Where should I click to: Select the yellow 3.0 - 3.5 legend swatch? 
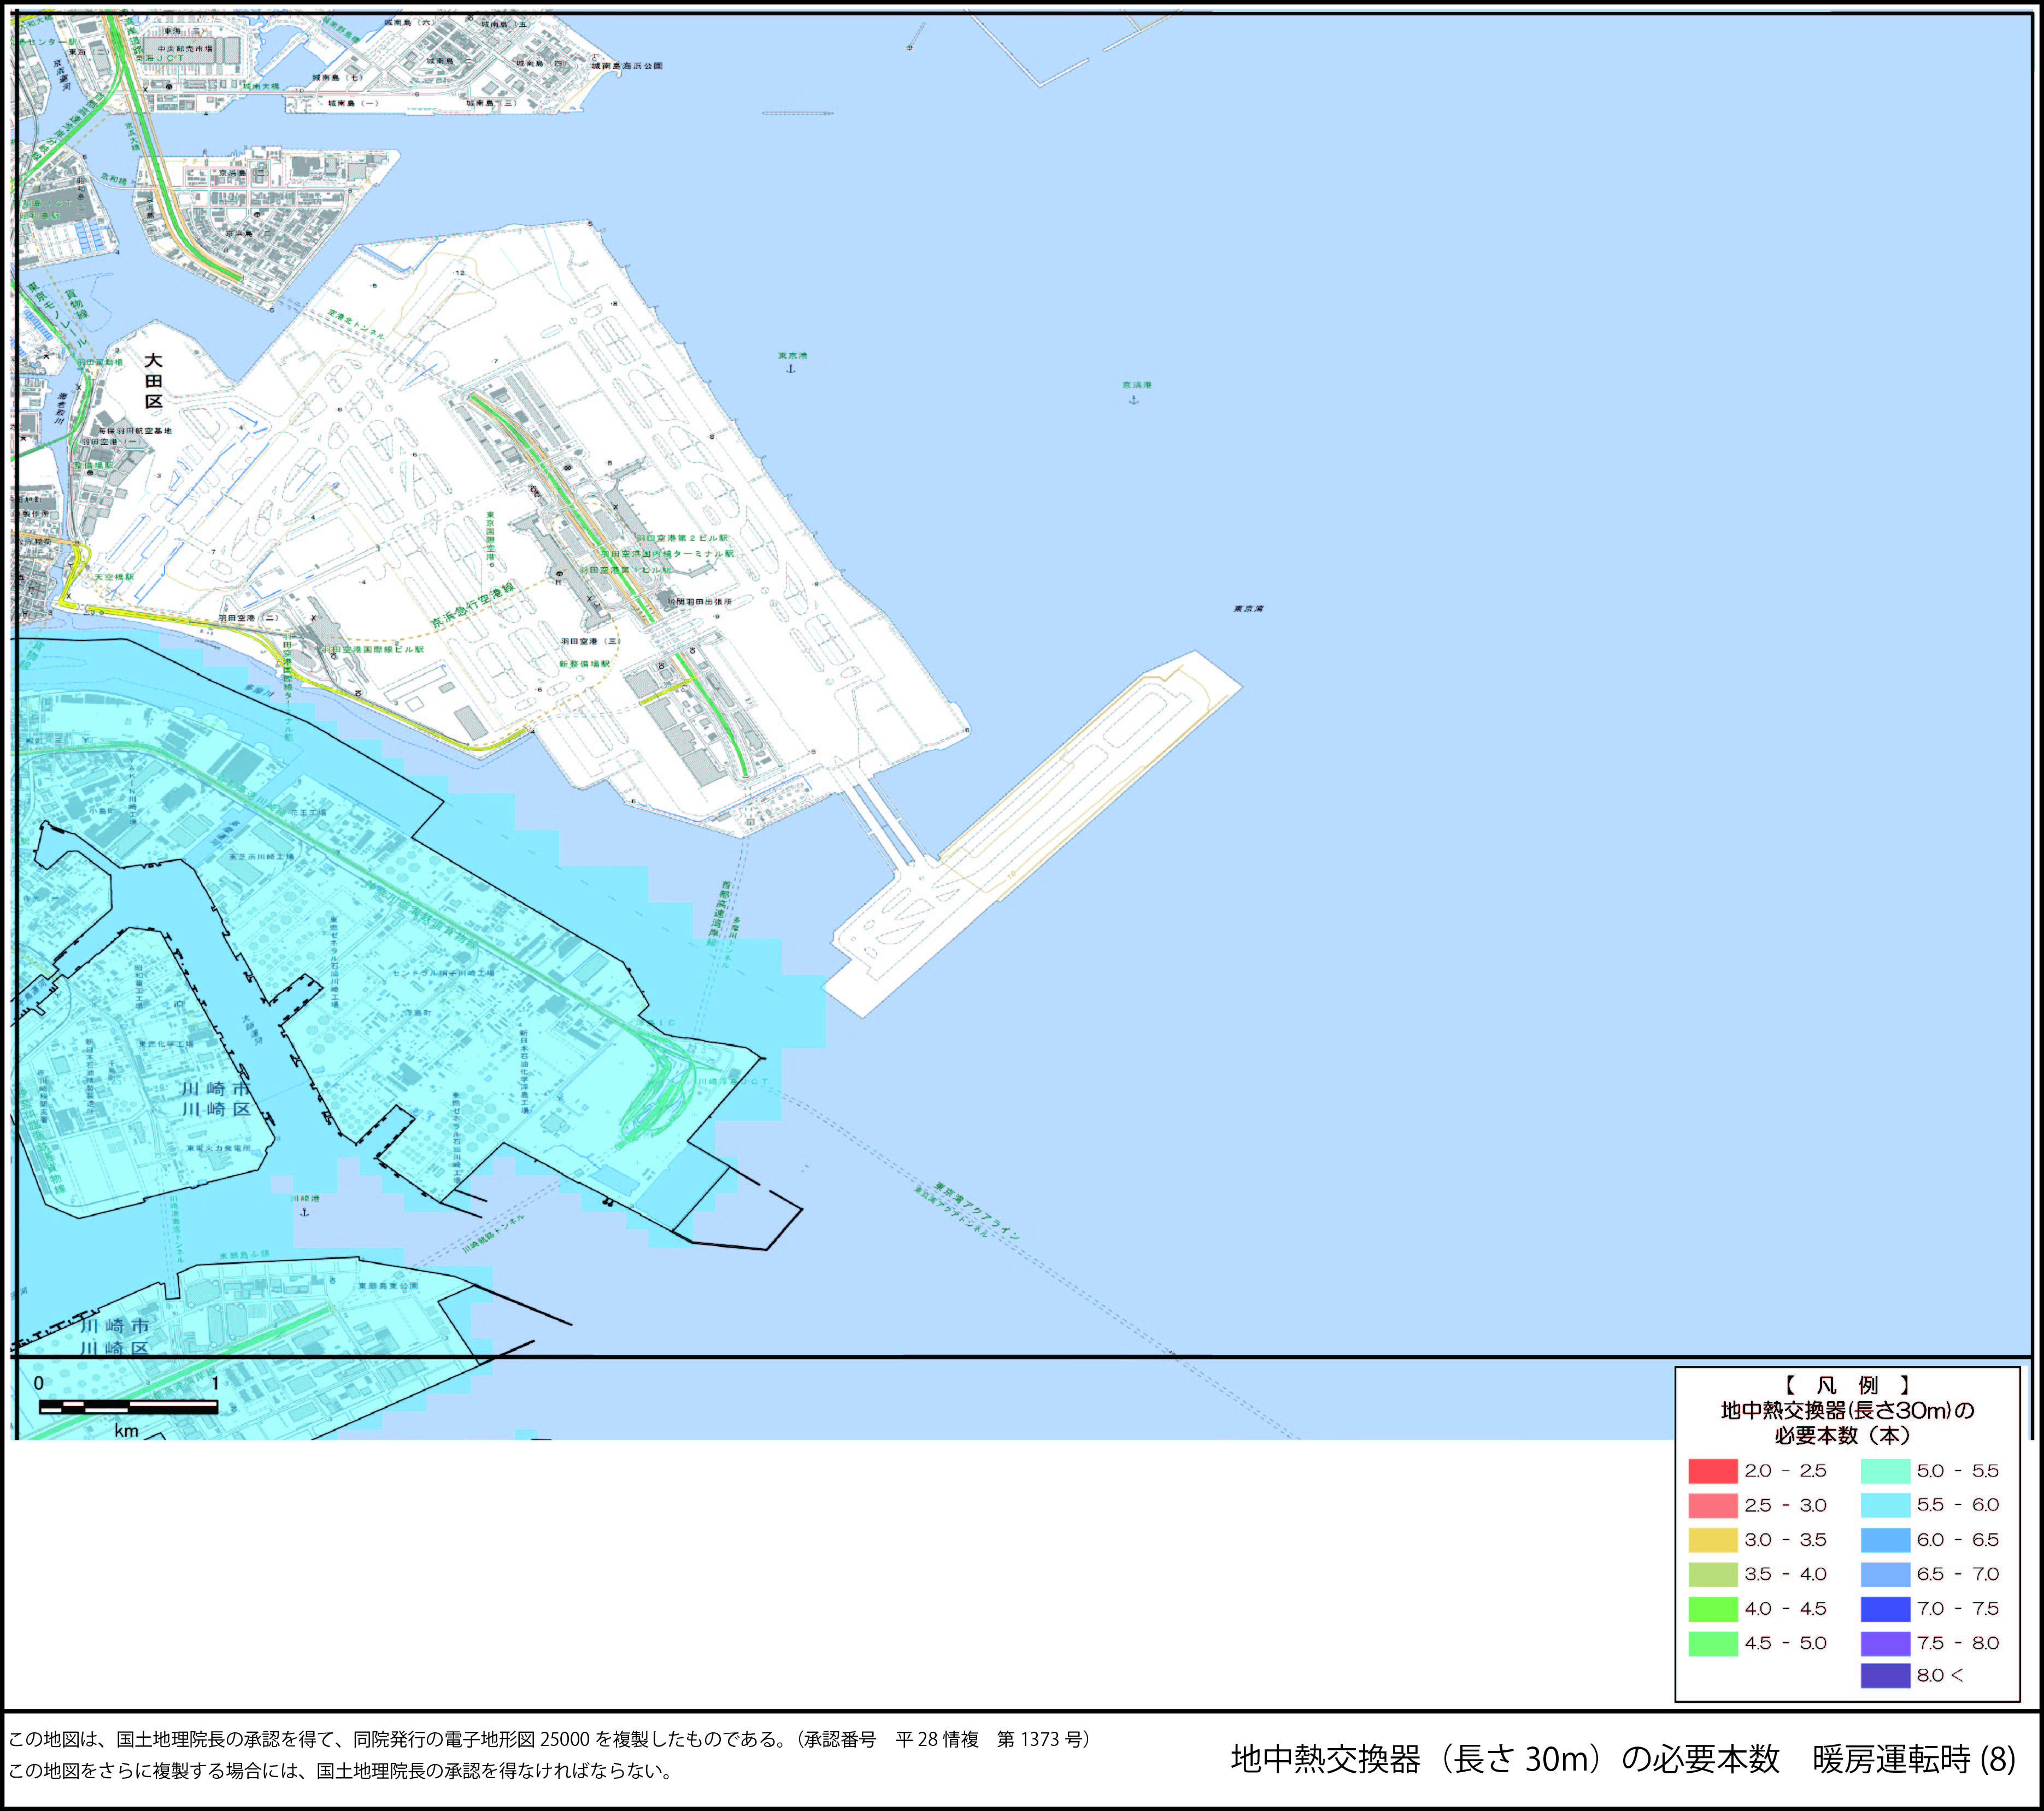tap(1712, 1540)
